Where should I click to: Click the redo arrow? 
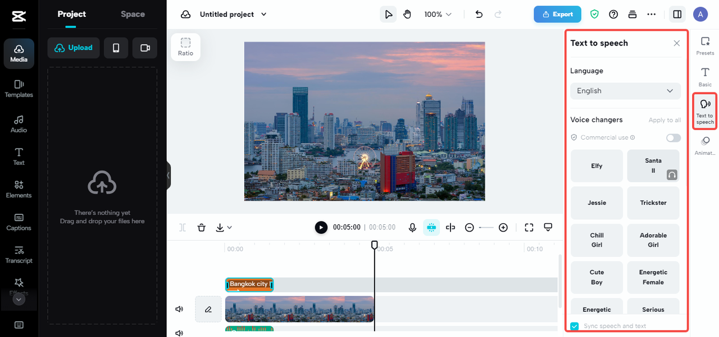click(x=498, y=14)
